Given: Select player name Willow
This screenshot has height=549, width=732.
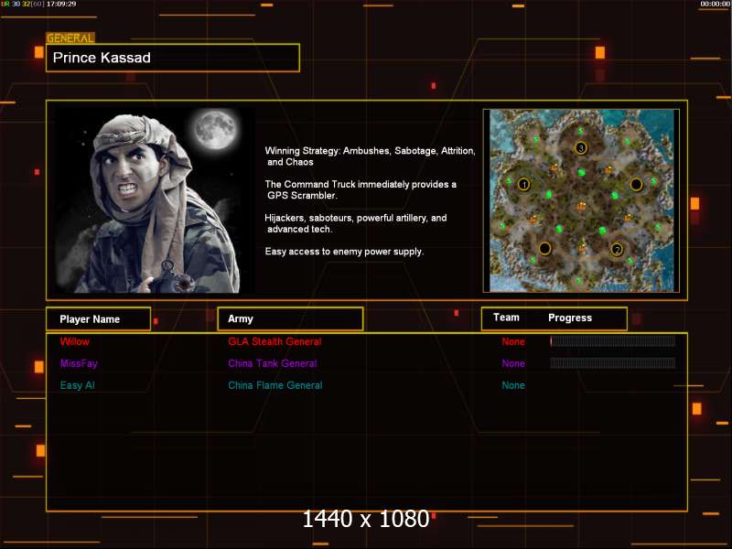Looking at the screenshot, I should (75, 341).
